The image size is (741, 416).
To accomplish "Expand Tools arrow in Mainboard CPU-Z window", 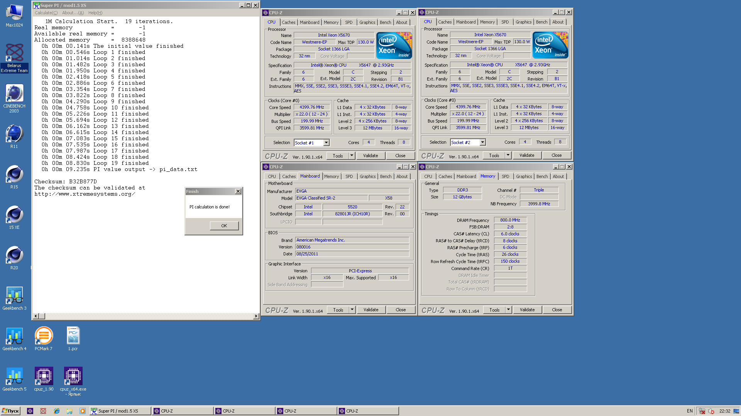I will 352,310.
